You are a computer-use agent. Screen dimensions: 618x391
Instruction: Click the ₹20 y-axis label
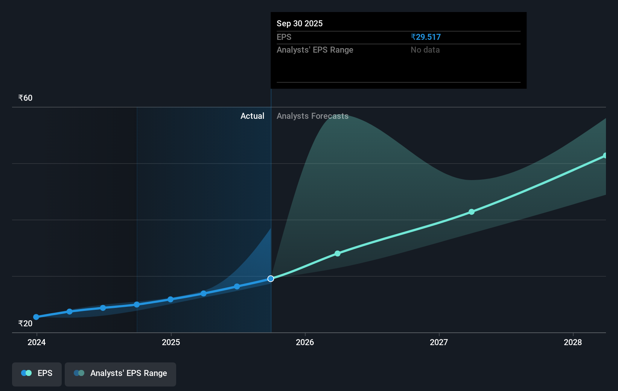25,323
